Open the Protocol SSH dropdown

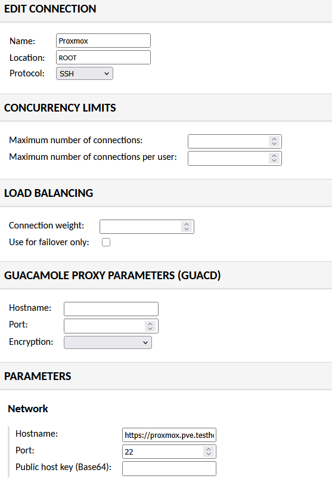tap(85, 73)
